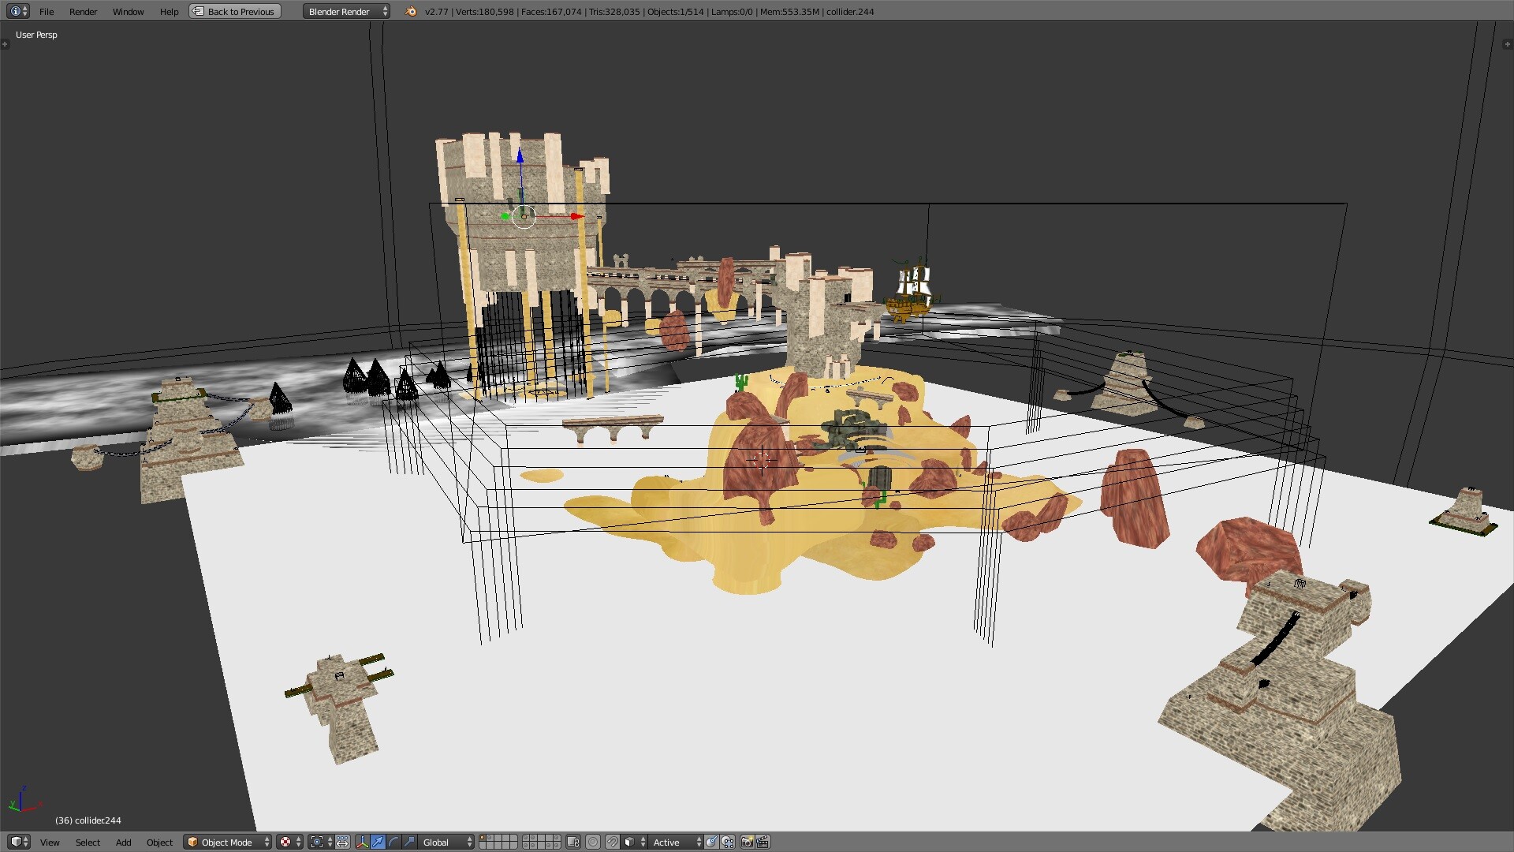Screen dimensions: 1514x852
Task: Open the Object menu
Action: point(159,842)
